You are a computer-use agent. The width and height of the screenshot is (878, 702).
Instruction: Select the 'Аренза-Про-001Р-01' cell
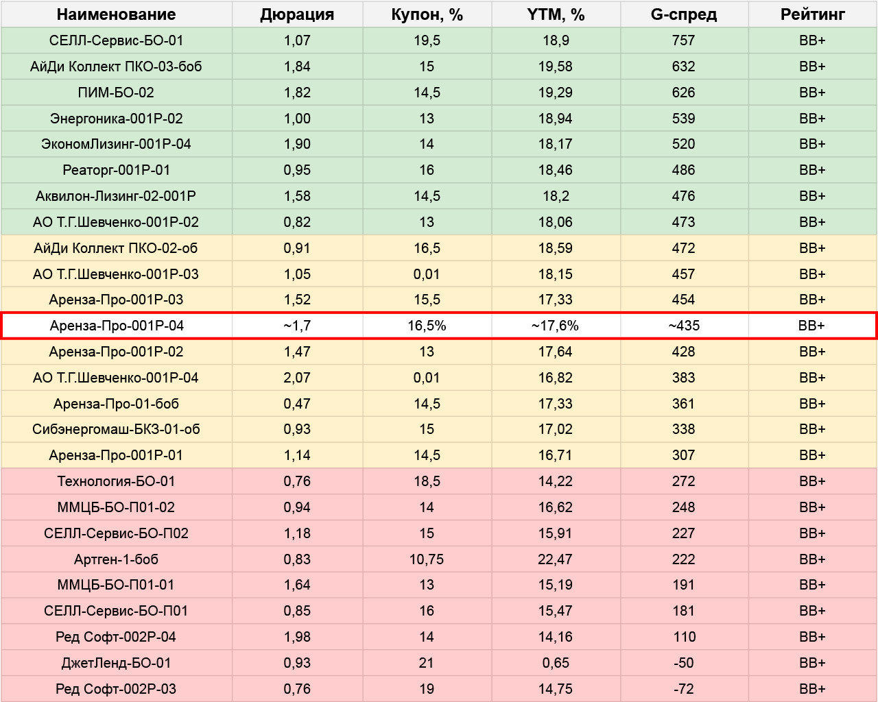[x=117, y=455]
